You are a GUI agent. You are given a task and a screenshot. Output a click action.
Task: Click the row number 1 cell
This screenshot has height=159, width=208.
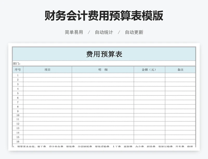(18, 75)
